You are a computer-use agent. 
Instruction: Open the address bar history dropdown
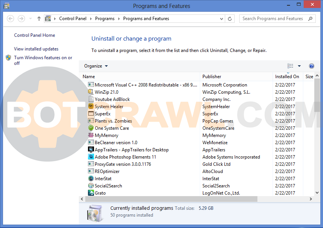pos(221,19)
